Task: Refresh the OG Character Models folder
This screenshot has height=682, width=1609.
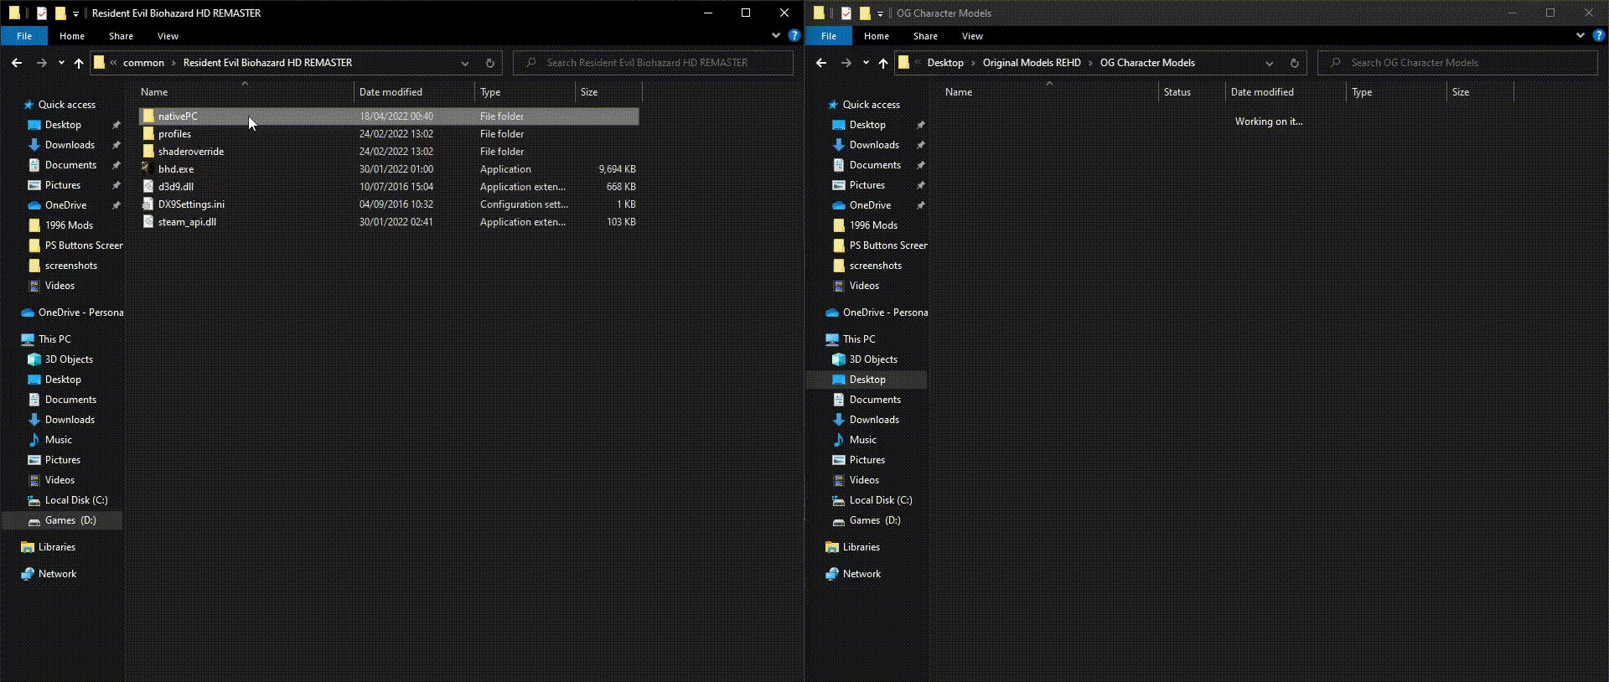Action: click(1295, 63)
